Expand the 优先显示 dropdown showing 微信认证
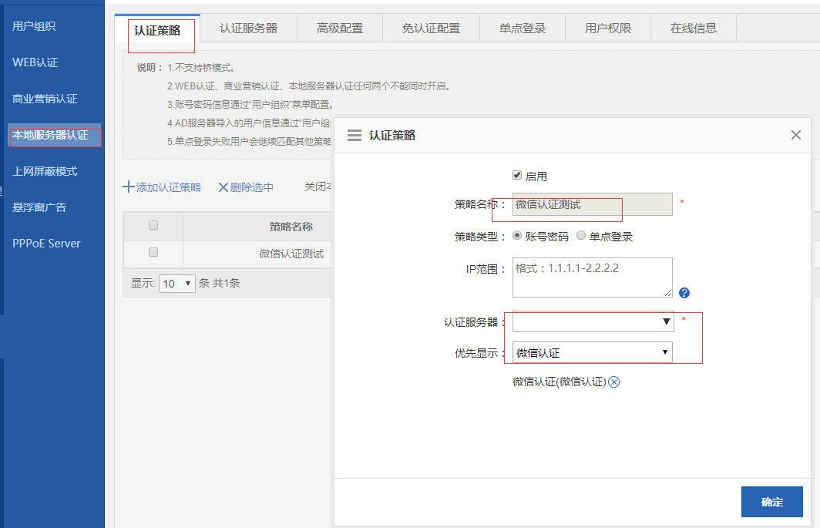This screenshot has width=820, height=528. click(592, 353)
